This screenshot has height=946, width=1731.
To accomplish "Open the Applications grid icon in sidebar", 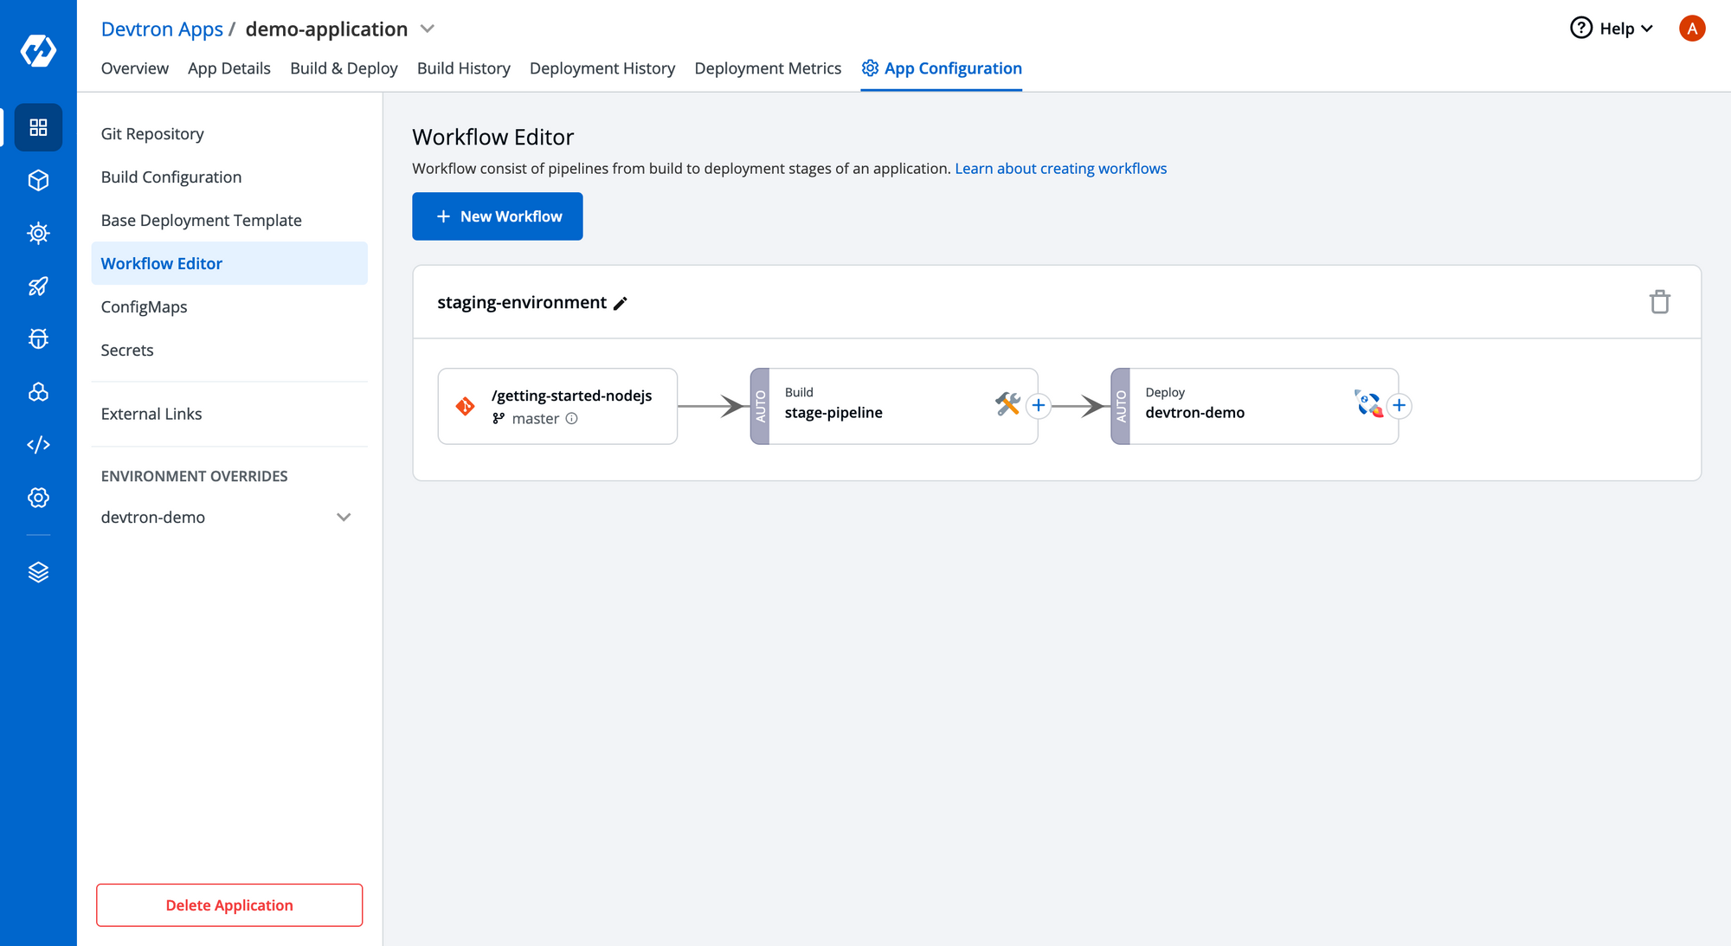I will pos(38,127).
